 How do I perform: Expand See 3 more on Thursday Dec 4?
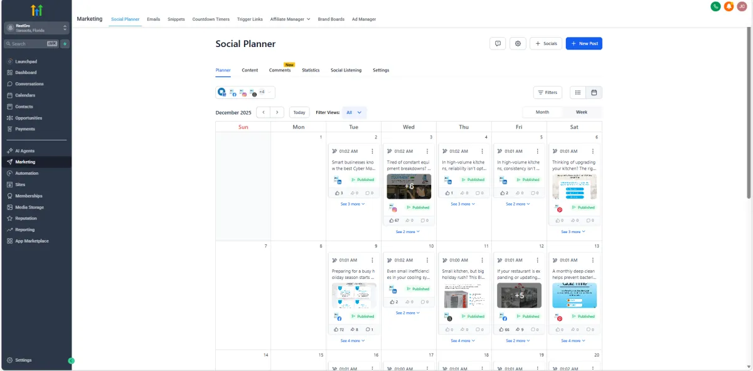point(463,204)
